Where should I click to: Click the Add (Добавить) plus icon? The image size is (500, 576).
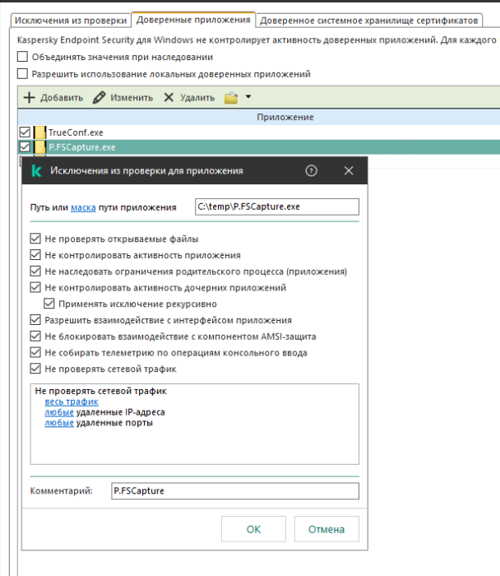(29, 97)
